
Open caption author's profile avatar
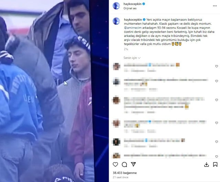pyautogui.click(x=116, y=21)
